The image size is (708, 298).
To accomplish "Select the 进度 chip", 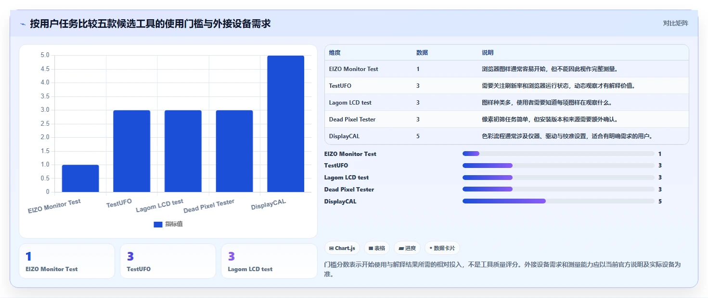I will tap(407, 248).
